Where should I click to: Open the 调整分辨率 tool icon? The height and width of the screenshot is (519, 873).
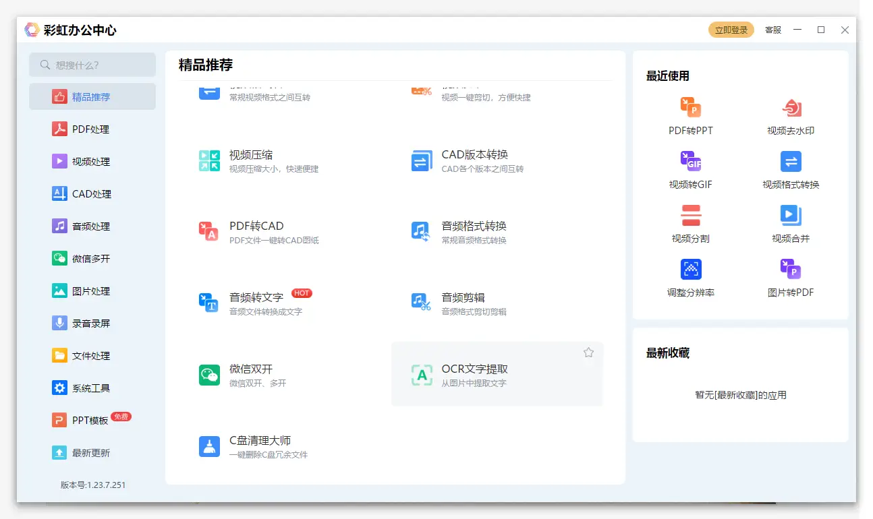click(x=690, y=270)
